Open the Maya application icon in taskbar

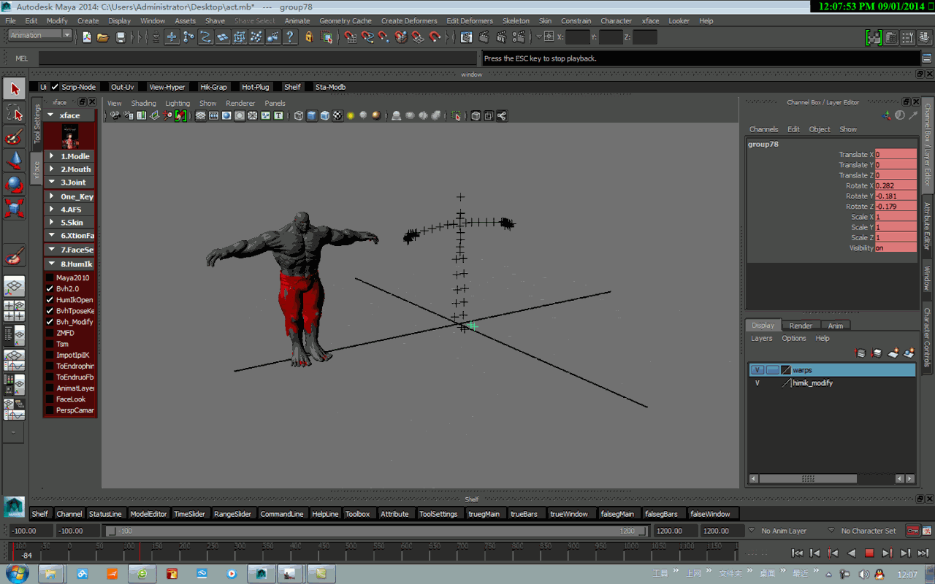261,574
